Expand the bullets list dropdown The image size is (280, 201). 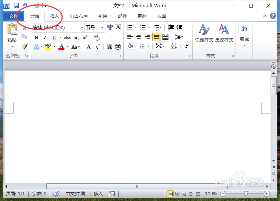pyautogui.click(x=136, y=27)
